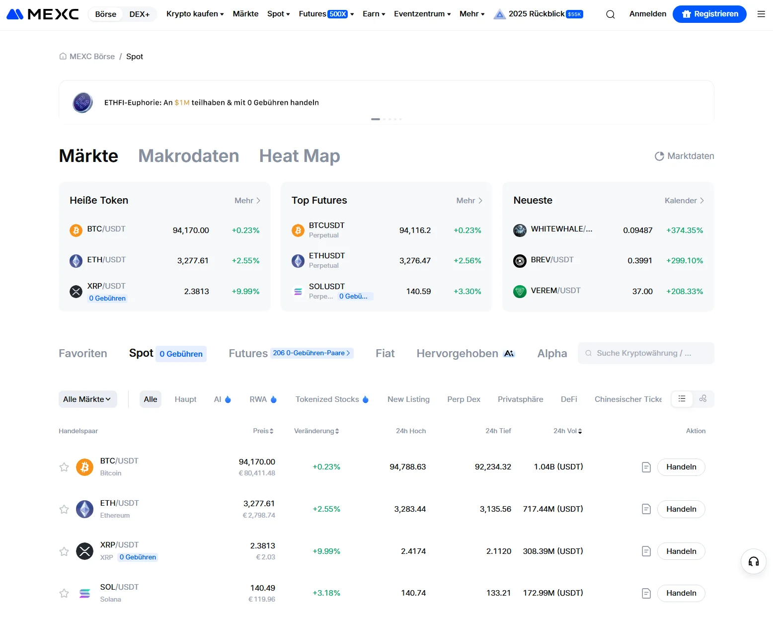Click Solana icon in Top Futures card
This screenshot has height=617, width=773.
tap(298, 292)
